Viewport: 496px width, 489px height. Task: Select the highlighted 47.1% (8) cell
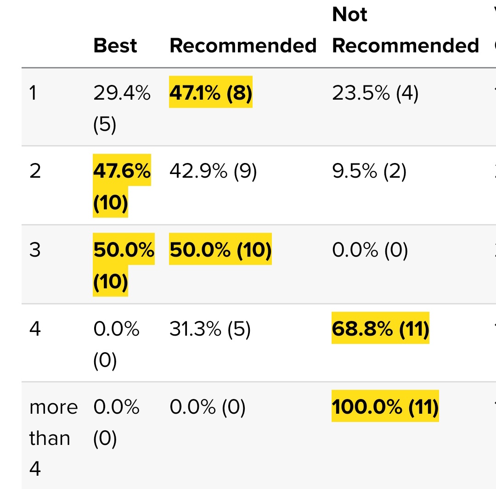[211, 92]
